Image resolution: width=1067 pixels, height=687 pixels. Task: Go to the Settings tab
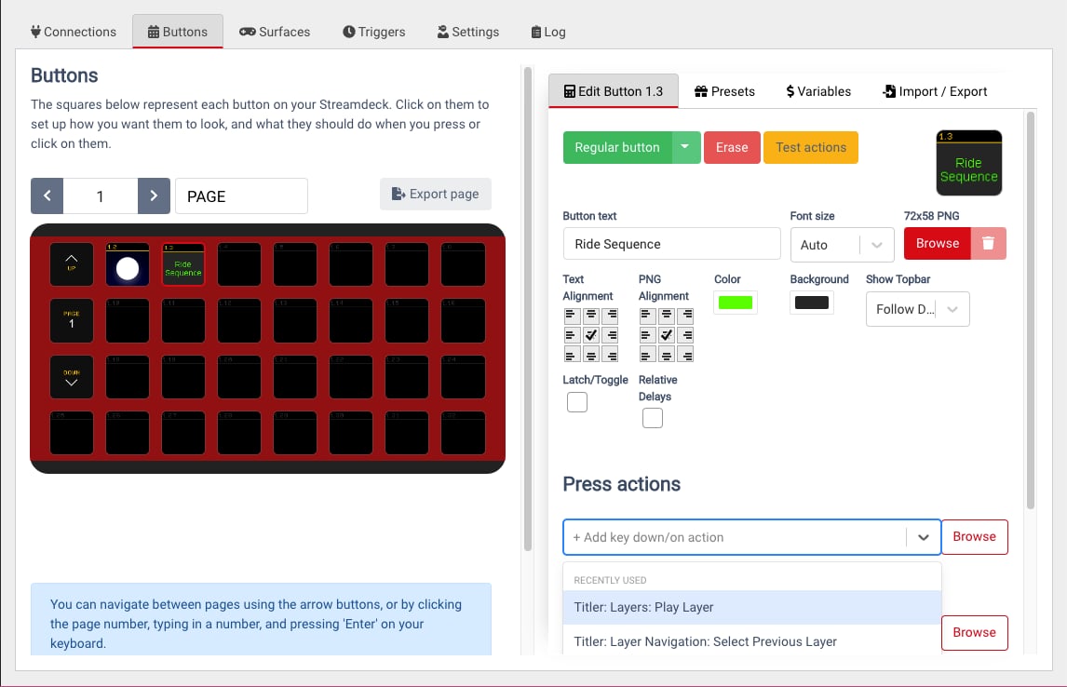tap(468, 32)
